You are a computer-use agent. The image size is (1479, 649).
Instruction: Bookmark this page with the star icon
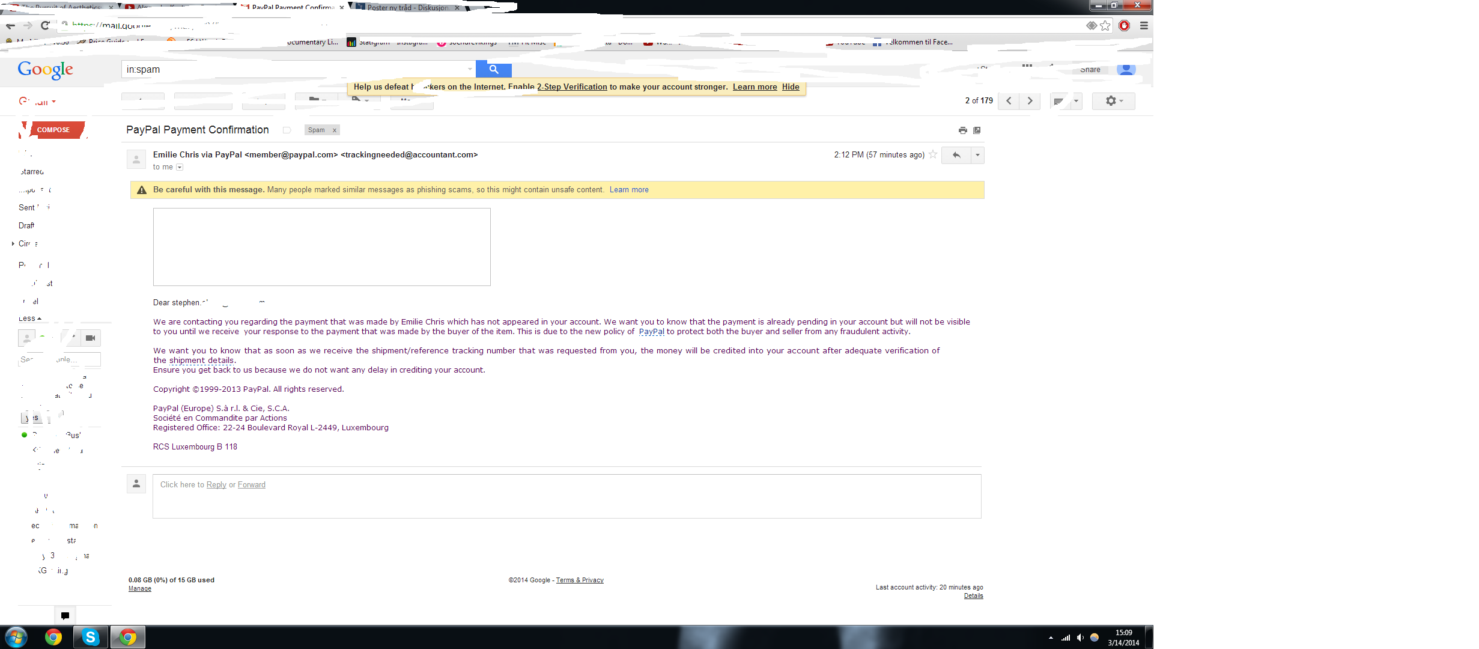click(x=1105, y=26)
